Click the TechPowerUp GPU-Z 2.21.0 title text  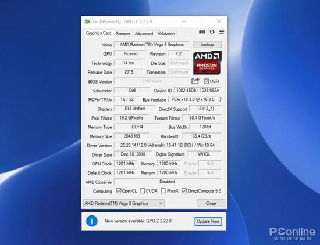tap(122, 21)
